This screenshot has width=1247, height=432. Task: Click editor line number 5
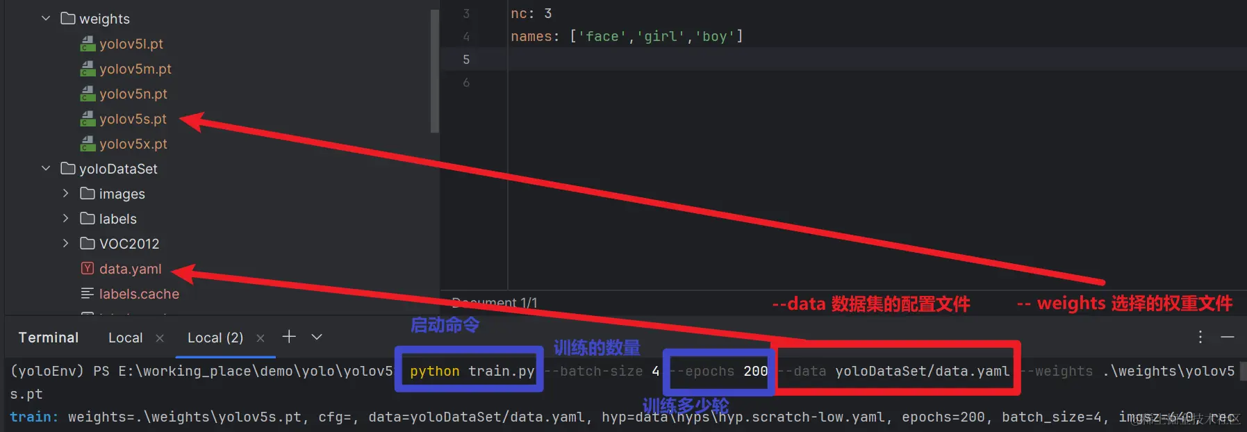[x=466, y=60]
